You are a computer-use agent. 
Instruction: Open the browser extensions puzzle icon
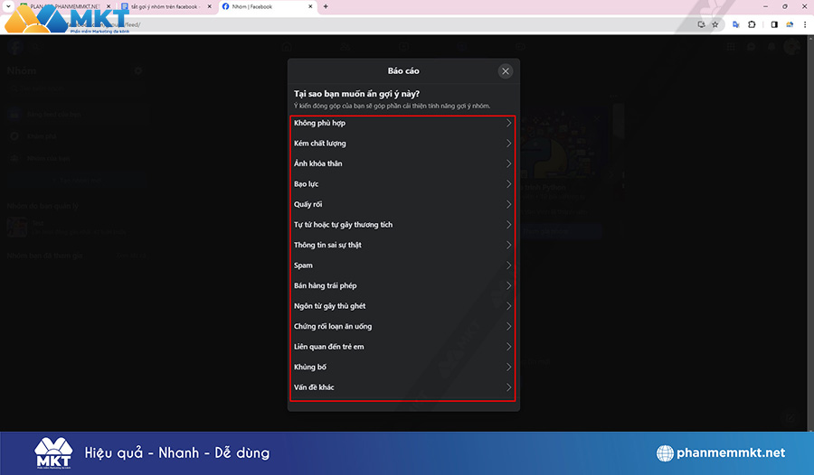click(752, 24)
